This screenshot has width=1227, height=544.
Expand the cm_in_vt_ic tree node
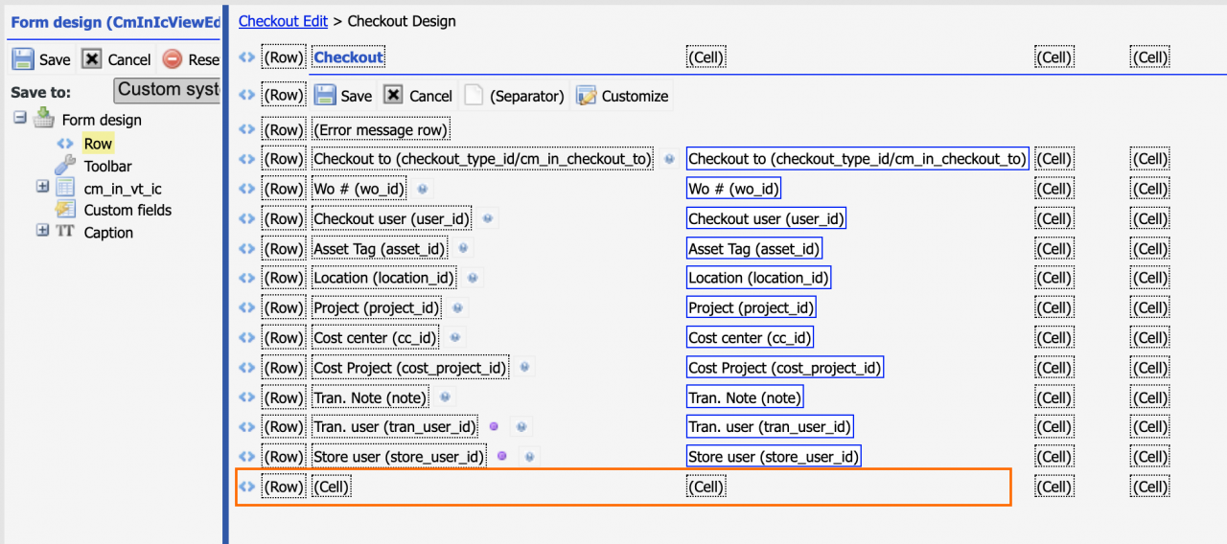click(x=42, y=187)
